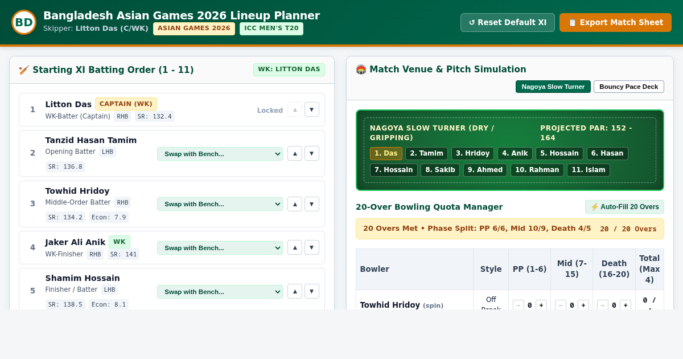Select the '10. Rahman' pitch chip
Screen dimensions: 683x359
537,170
